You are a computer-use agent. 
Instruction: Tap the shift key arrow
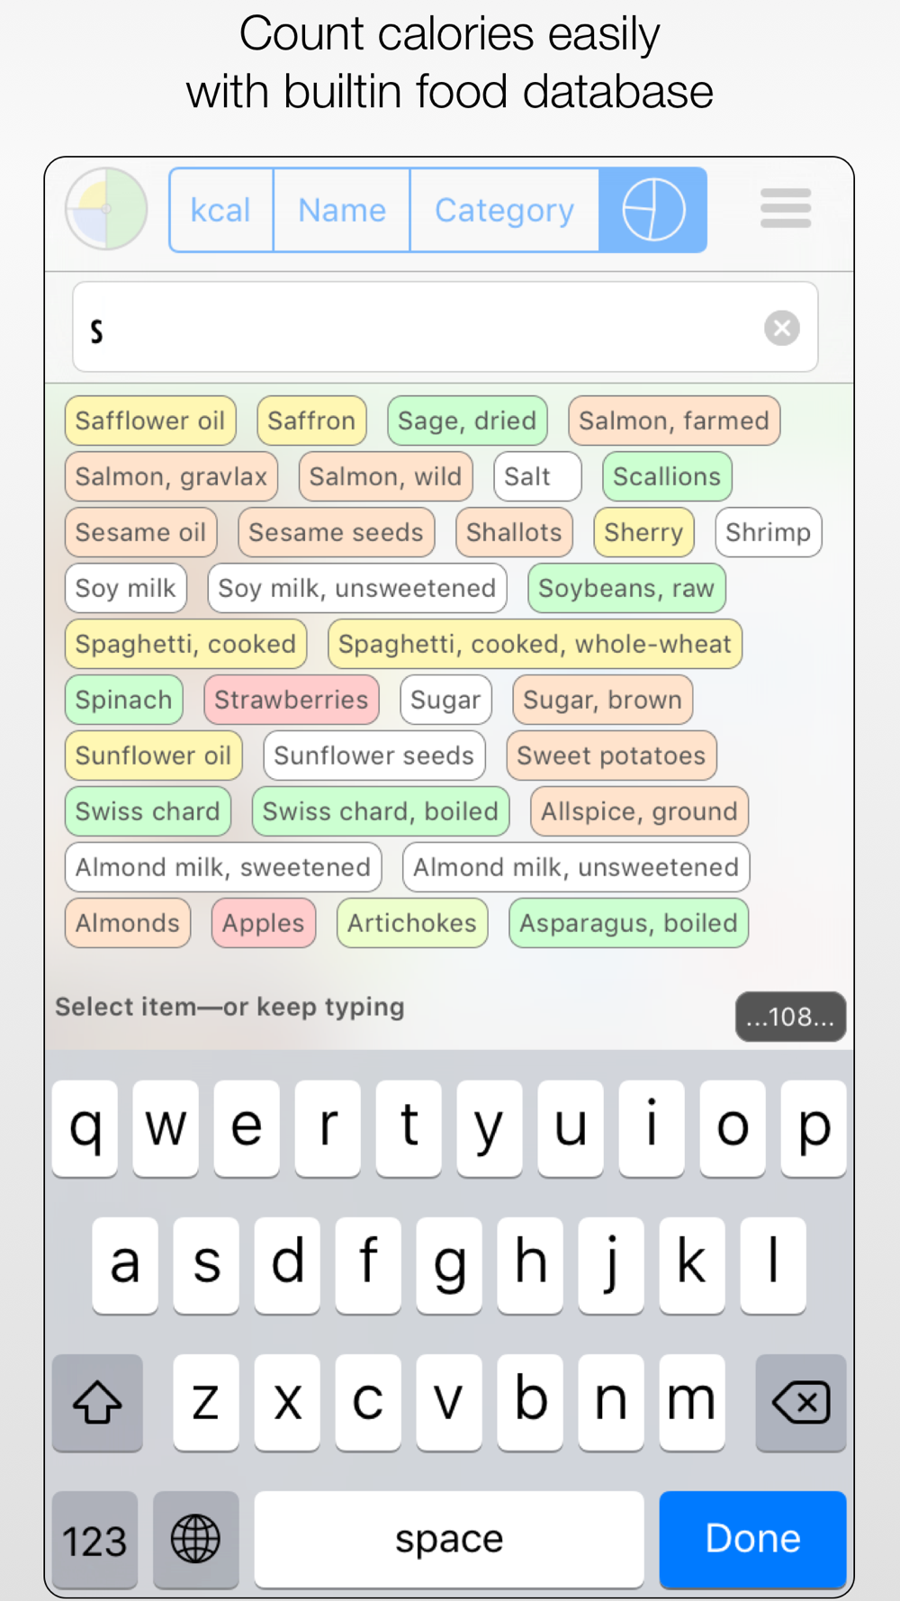pos(97,1402)
